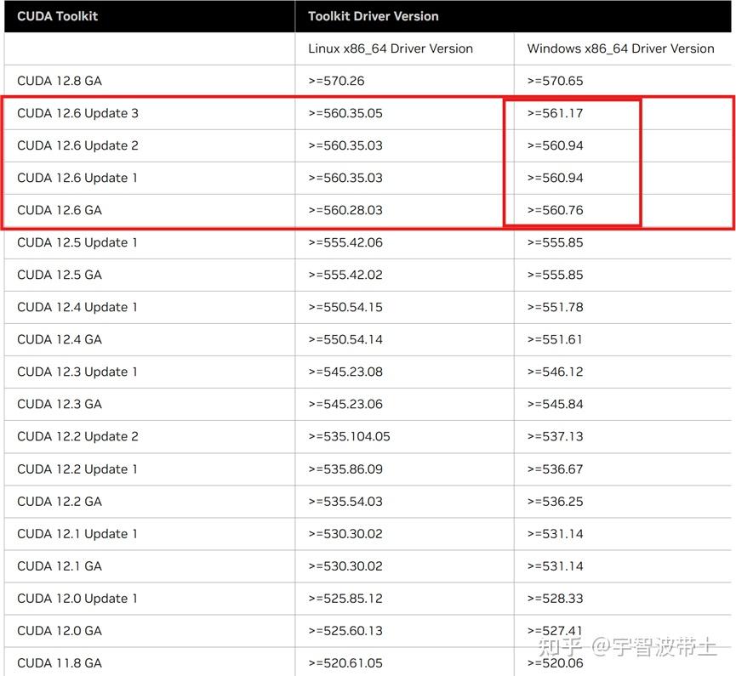736x676 pixels.
Task: Click the CUDA Toolkit column header
Action: 56,16
